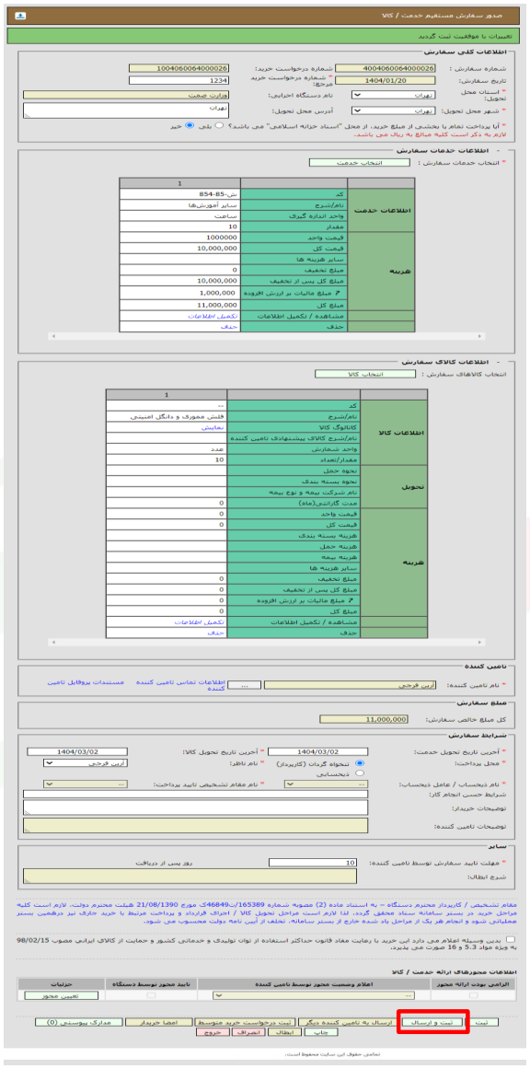This screenshot has width=530, height=1069.
Task: Open اعلام وضعیت مجوز توسط تامین کننده dropdown
Action: point(315,996)
